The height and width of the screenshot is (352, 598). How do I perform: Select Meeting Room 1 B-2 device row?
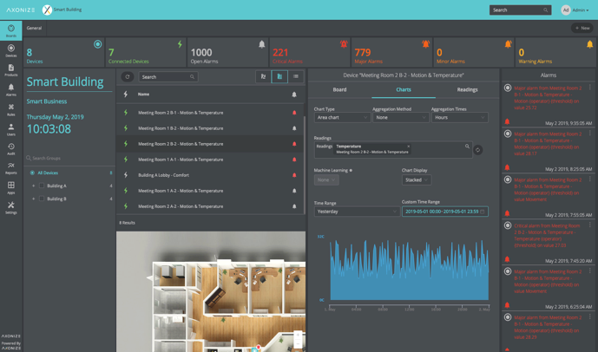point(210,128)
